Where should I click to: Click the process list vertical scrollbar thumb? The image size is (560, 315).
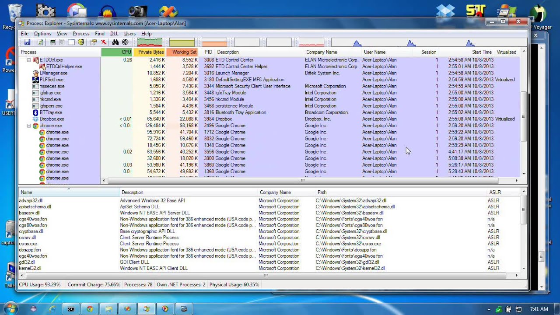pyautogui.click(x=524, y=117)
